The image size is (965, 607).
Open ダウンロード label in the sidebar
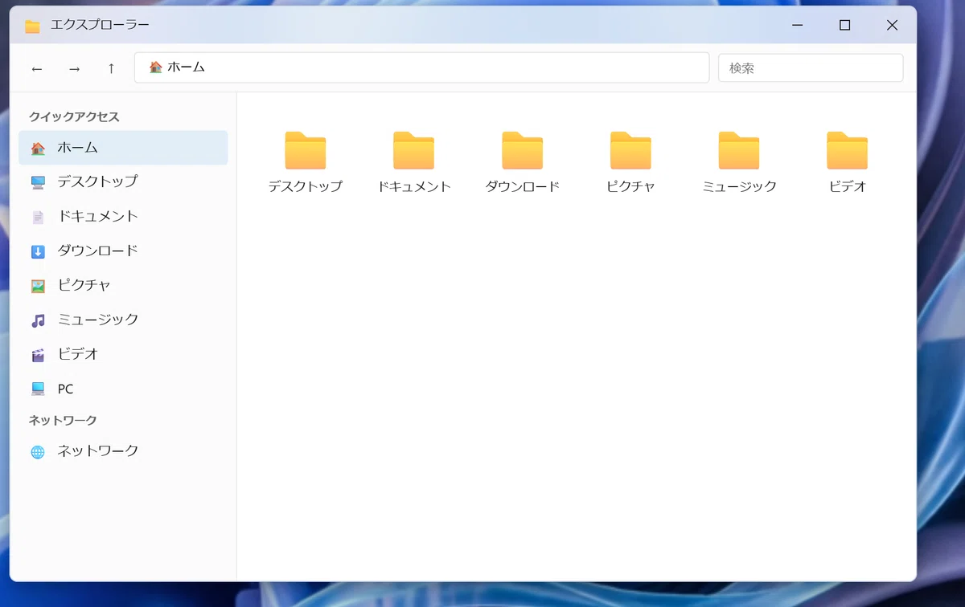(x=97, y=251)
